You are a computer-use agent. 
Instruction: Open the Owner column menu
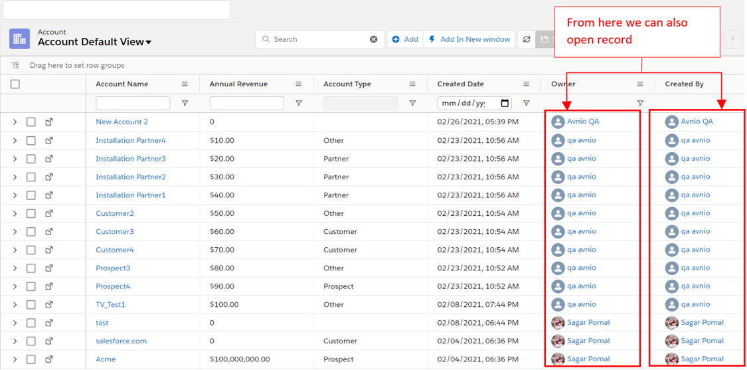pos(640,84)
